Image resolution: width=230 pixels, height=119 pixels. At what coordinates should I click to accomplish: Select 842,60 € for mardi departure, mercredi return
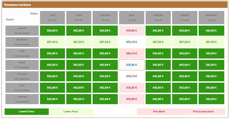(x=105, y=65)
